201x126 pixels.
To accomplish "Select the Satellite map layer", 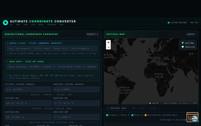I will point(183,47).
